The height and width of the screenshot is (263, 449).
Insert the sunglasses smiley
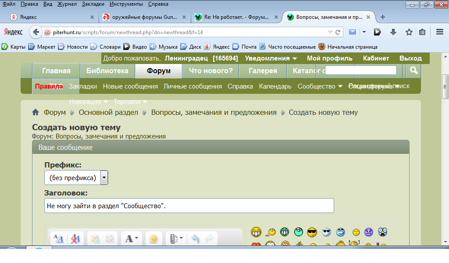(x=312, y=232)
